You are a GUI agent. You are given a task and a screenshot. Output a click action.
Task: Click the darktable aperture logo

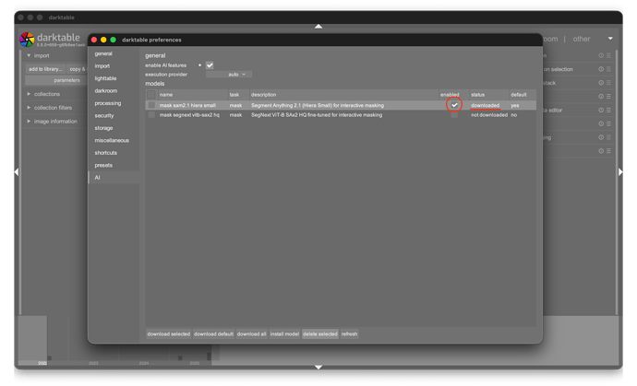point(27,40)
